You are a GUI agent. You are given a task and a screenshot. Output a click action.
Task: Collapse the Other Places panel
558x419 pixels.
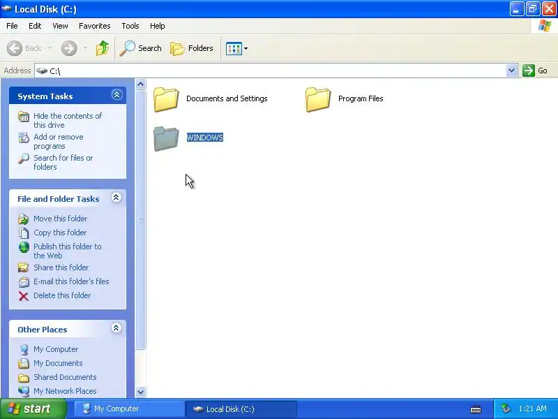116,328
